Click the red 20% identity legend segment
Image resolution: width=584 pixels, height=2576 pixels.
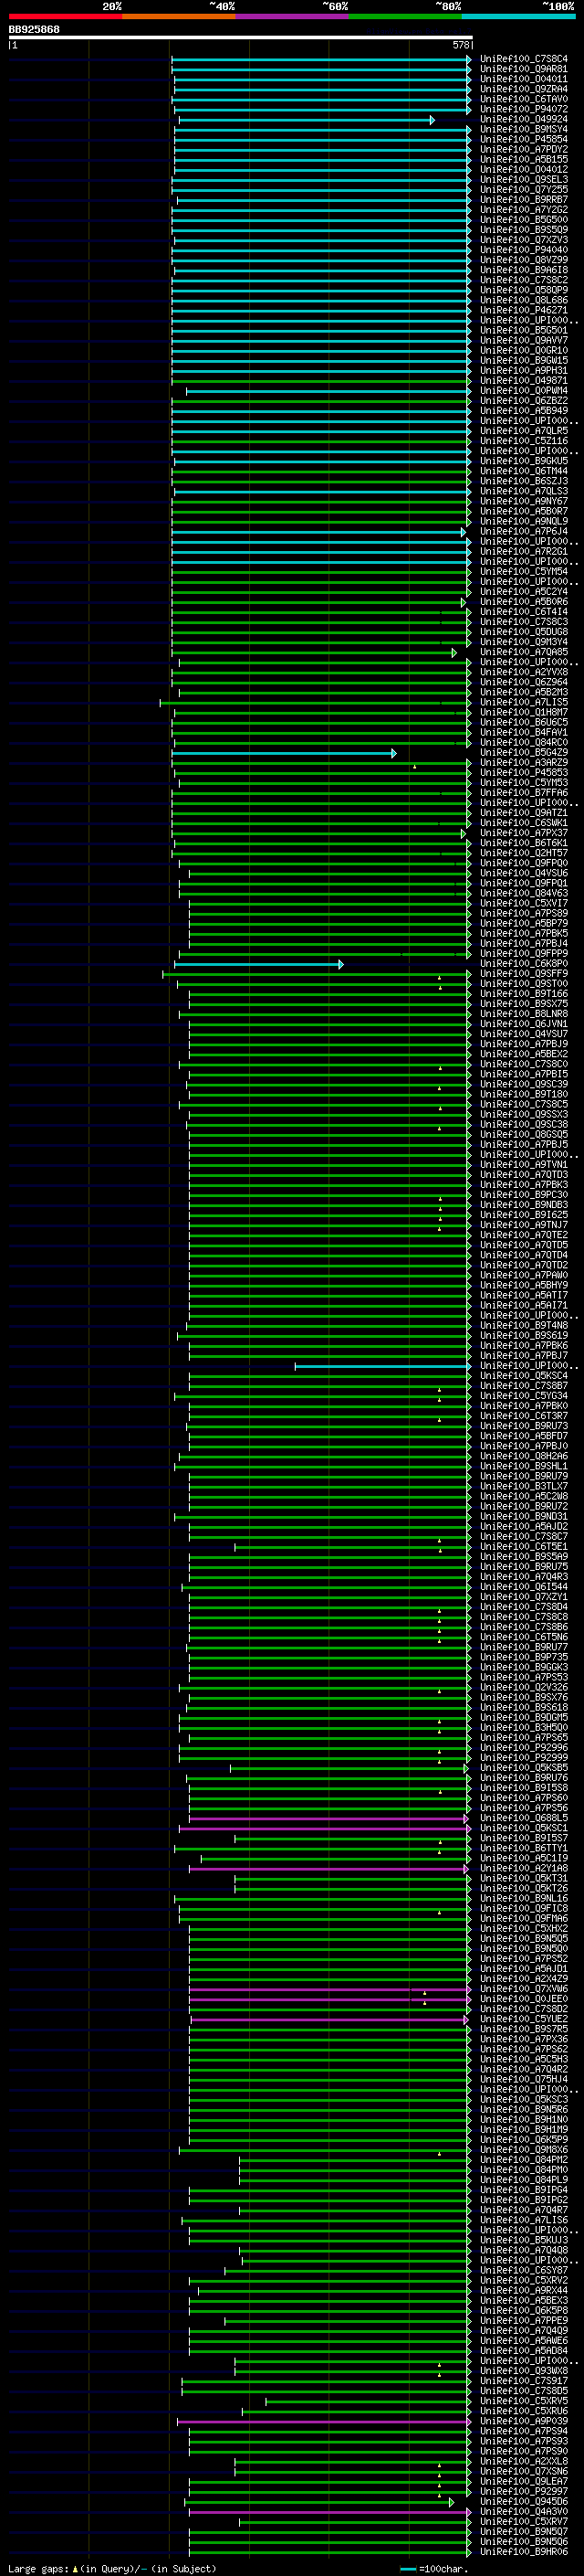[x=65, y=16]
